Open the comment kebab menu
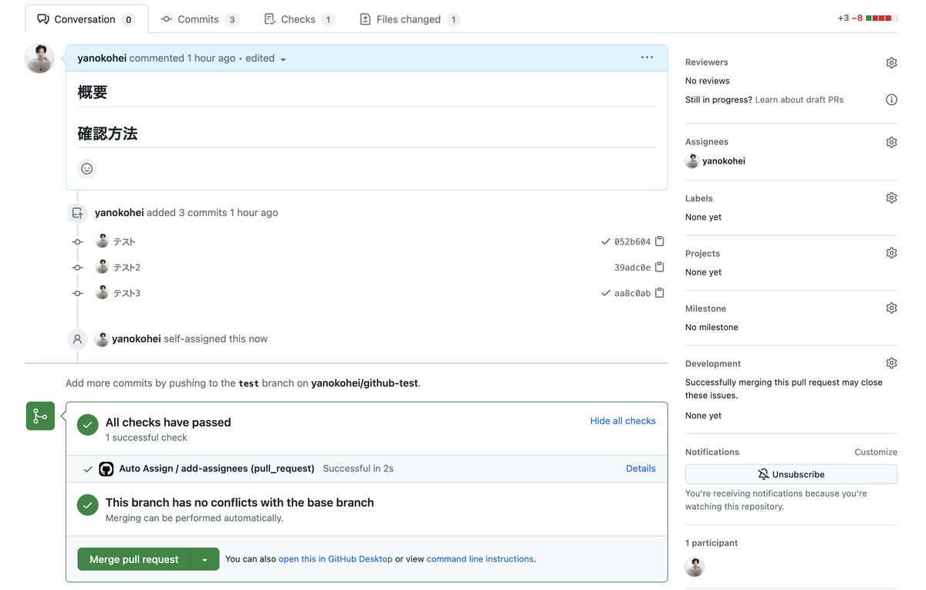The image size is (926, 590). 647,57
